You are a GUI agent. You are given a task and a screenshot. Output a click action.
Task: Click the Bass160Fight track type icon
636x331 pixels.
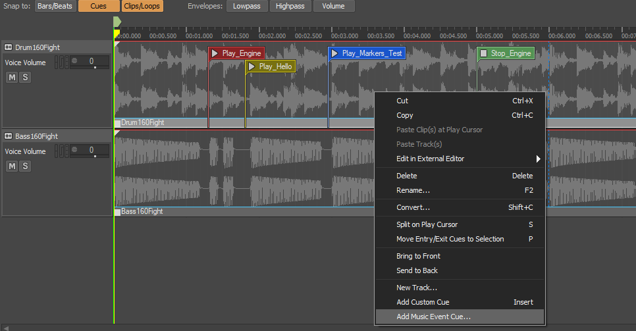point(9,136)
